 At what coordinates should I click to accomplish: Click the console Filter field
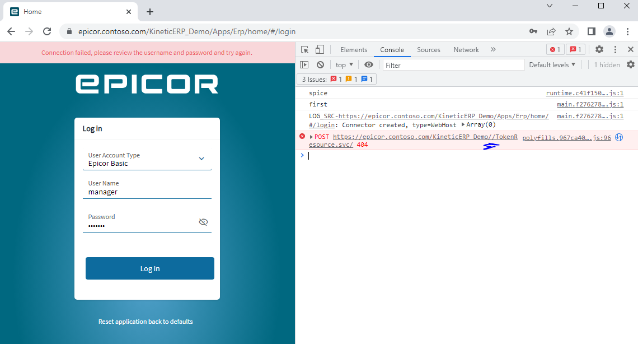coord(453,65)
